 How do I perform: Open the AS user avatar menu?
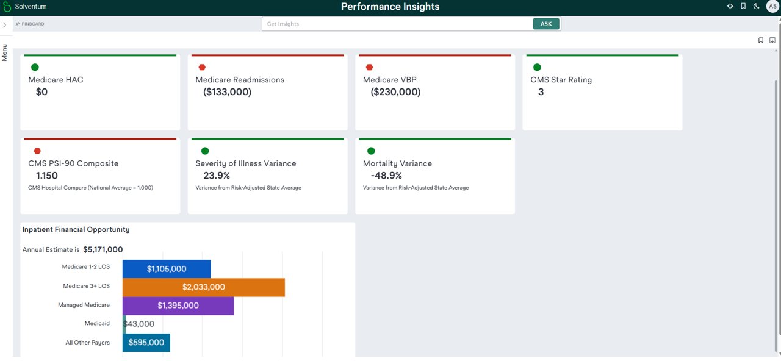tap(772, 6)
